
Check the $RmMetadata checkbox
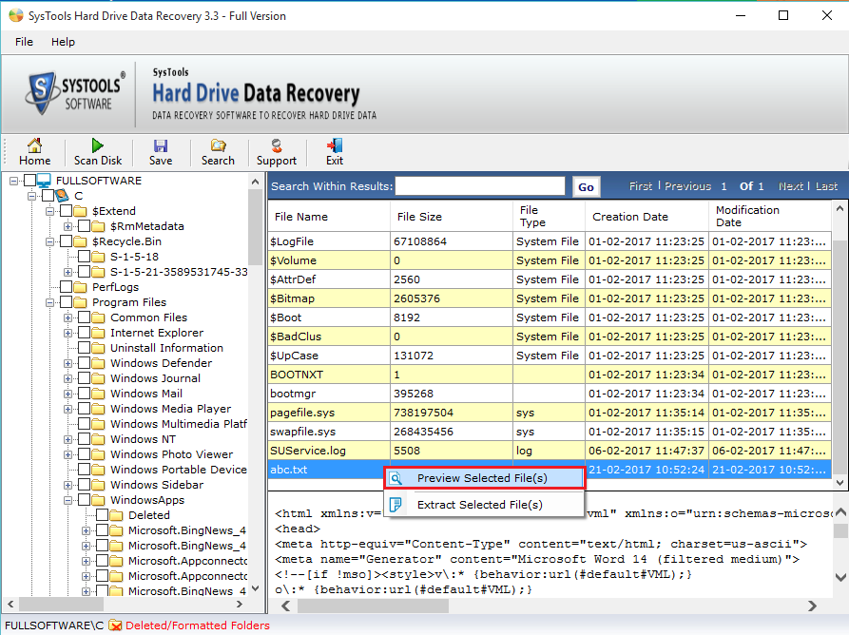[x=85, y=225]
